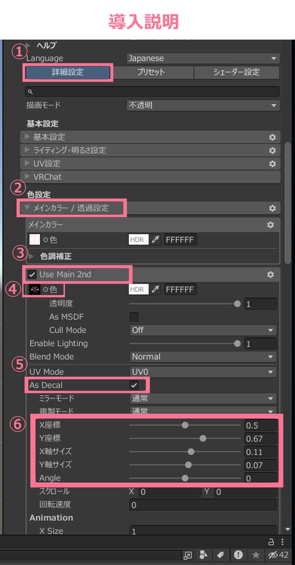Open the Language dropdown set to Japanese
This screenshot has height=565, width=295.
click(x=203, y=58)
